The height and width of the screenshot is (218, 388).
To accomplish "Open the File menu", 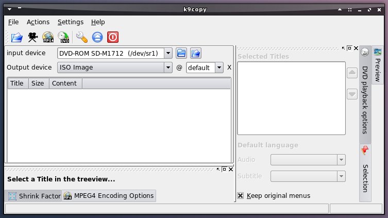I will tap(13, 22).
